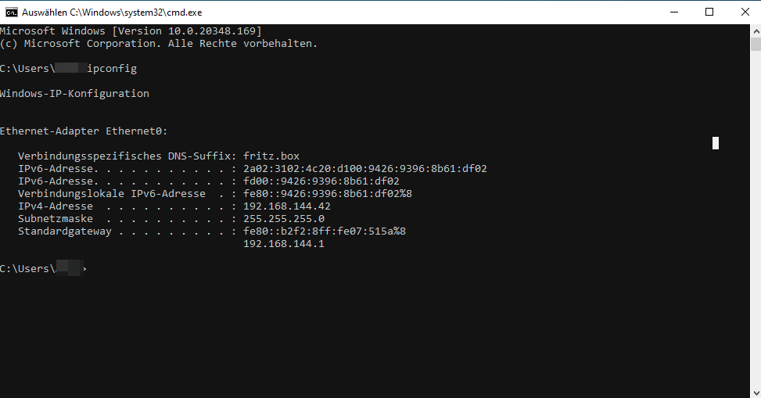This screenshot has width=761, height=398.
Task: Click the subnet mask 255.255.255.0 value
Action: (x=284, y=218)
